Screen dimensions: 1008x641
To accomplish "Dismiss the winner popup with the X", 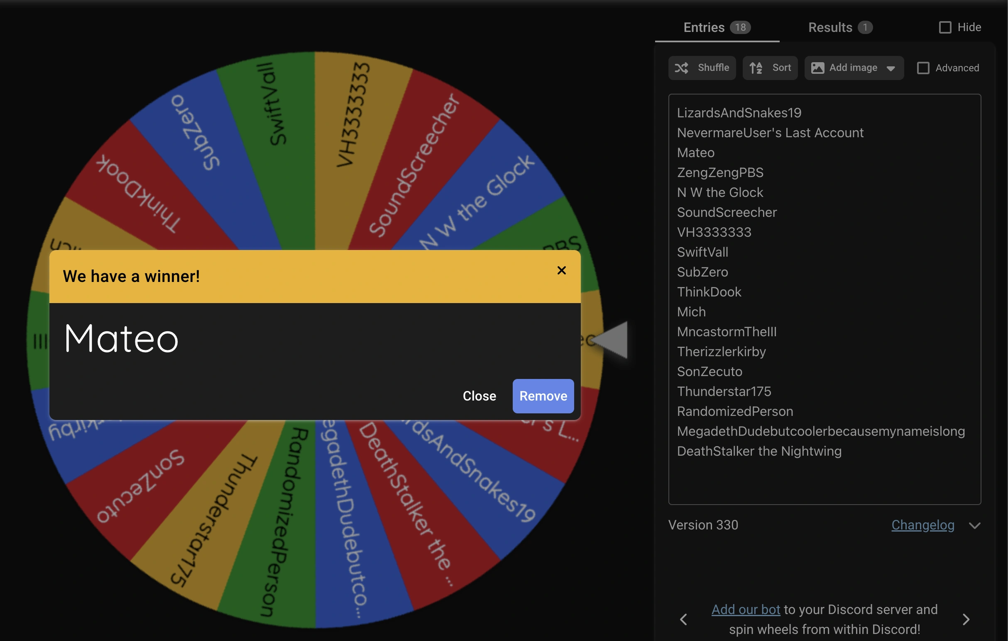I will click(x=561, y=270).
